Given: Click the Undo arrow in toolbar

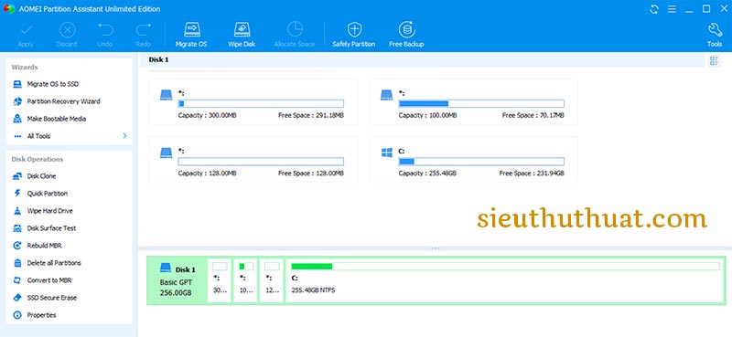Looking at the screenshot, I should pyautogui.click(x=105, y=35).
